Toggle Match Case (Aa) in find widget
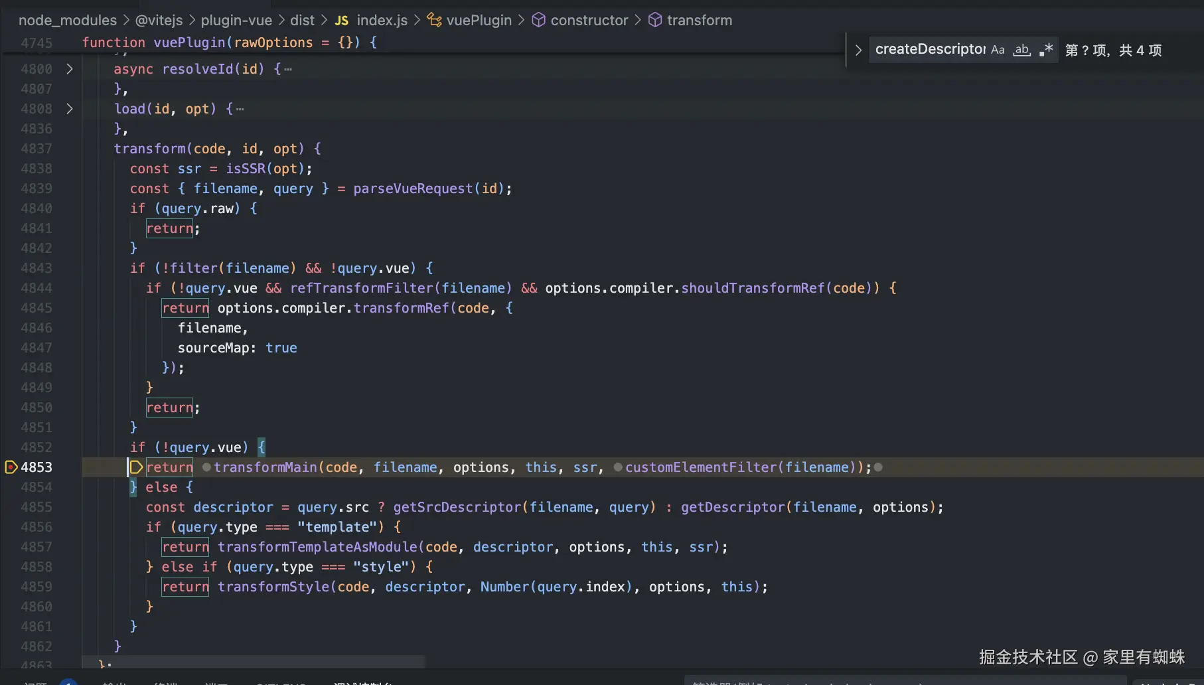 click(x=998, y=50)
